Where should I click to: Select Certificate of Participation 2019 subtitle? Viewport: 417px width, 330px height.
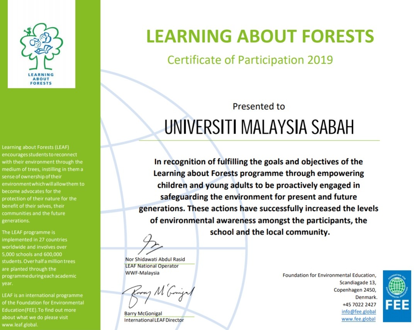pos(250,60)
